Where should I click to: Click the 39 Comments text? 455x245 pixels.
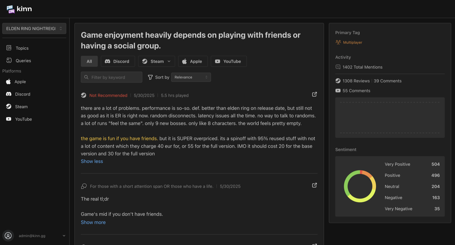coord(388,81)
